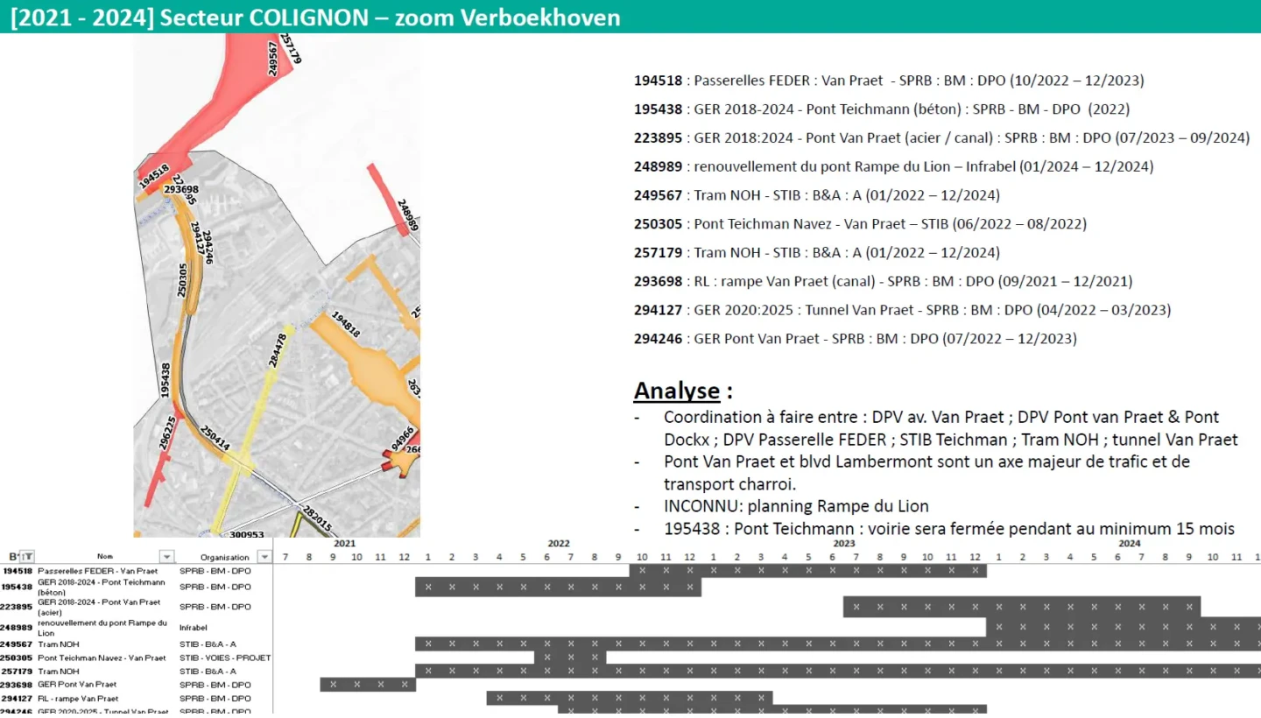Click the slide title 'Secteur COLIGNON – zoom Verboekhoven'

coord(389,18)
